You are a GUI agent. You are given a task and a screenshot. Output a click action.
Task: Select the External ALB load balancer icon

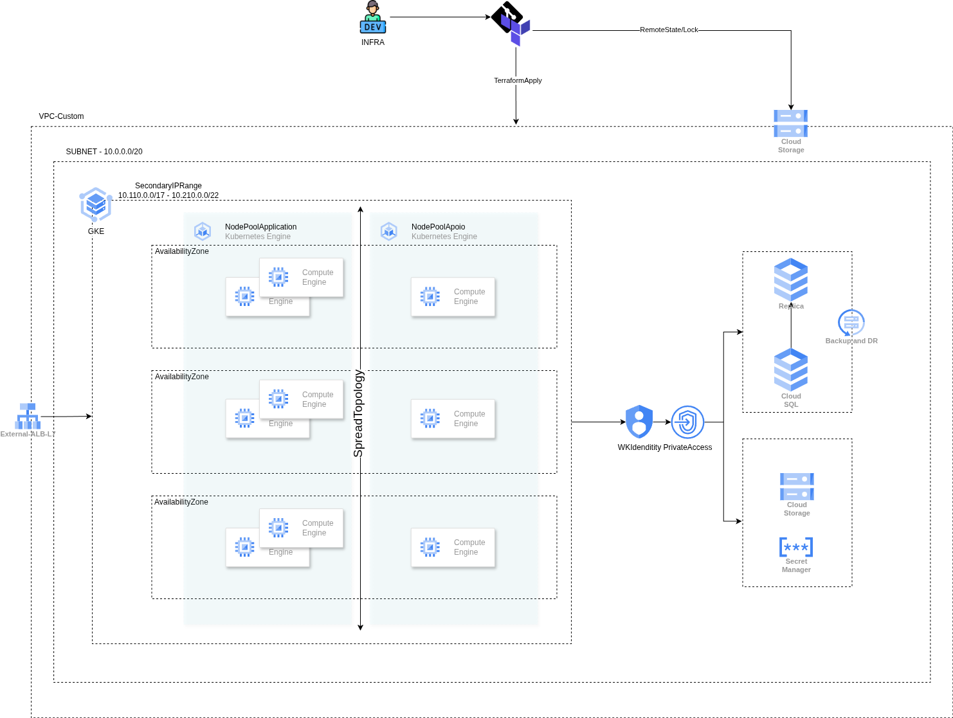pyautogui.click(x=28, y=416)
